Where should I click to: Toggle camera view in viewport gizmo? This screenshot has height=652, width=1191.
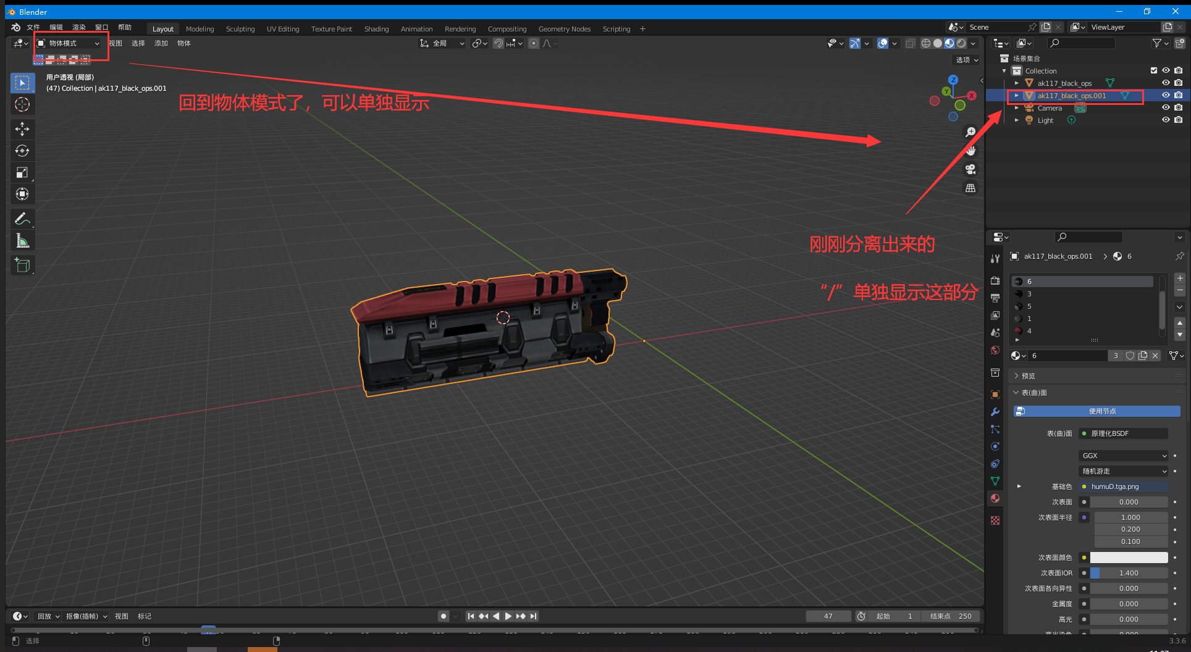970,169
